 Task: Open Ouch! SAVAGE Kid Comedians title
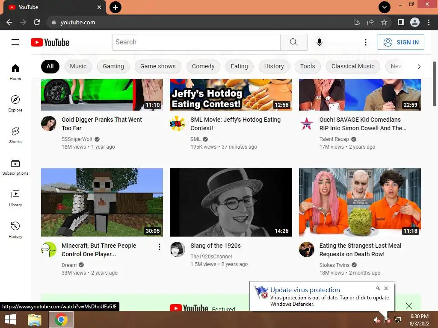coord(363,124)
